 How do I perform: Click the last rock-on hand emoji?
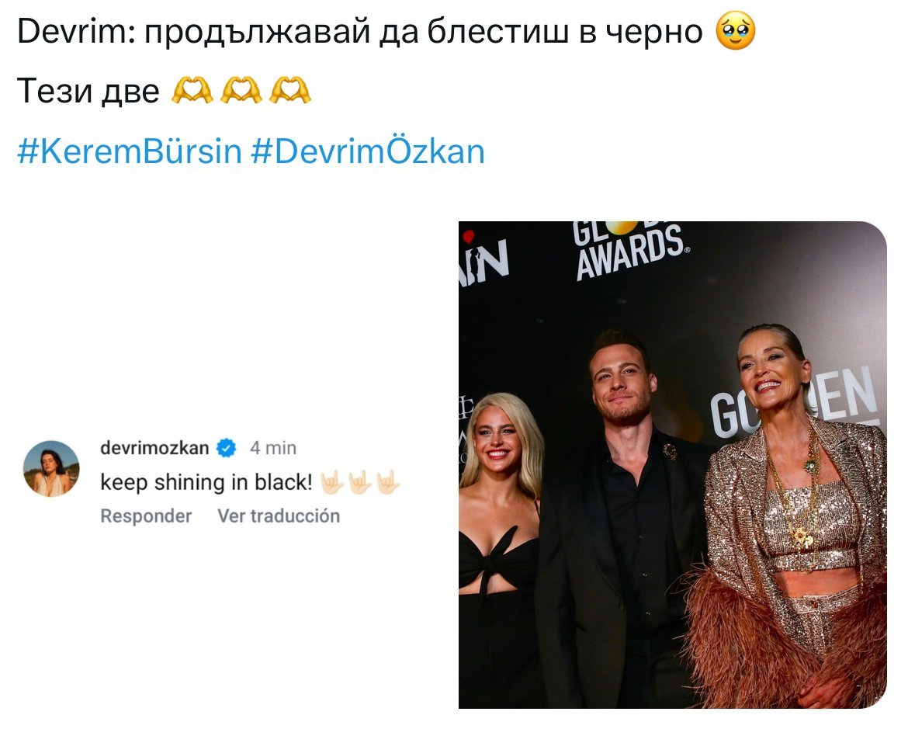(x=387, y=482)
